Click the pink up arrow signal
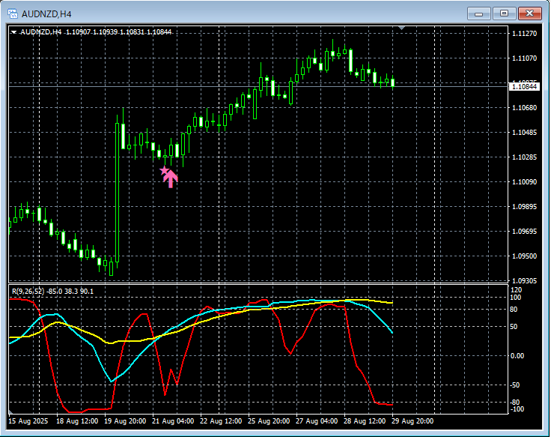 [171, 179]
